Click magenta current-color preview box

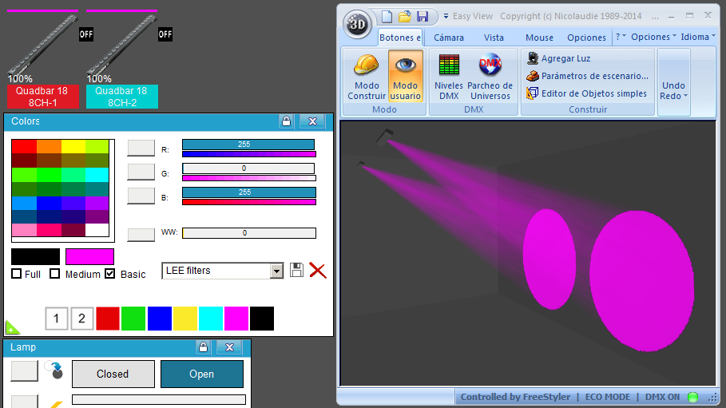[x=89, y=256]
